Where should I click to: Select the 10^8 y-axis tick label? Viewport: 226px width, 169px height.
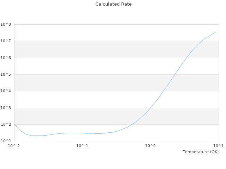pos(6,25)
